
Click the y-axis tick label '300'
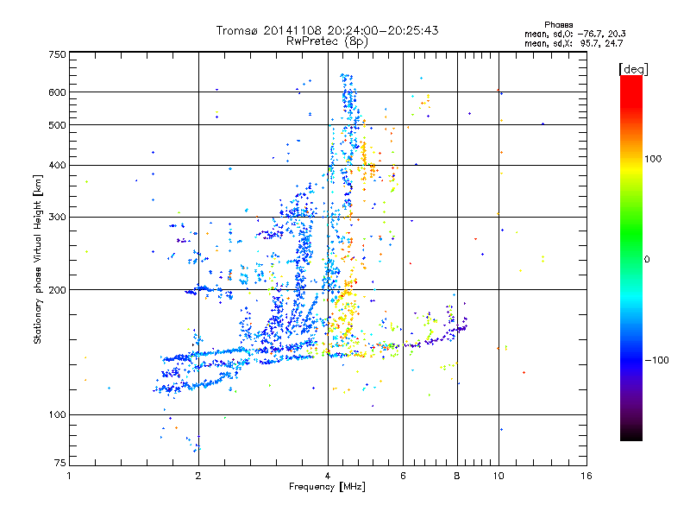57,218
